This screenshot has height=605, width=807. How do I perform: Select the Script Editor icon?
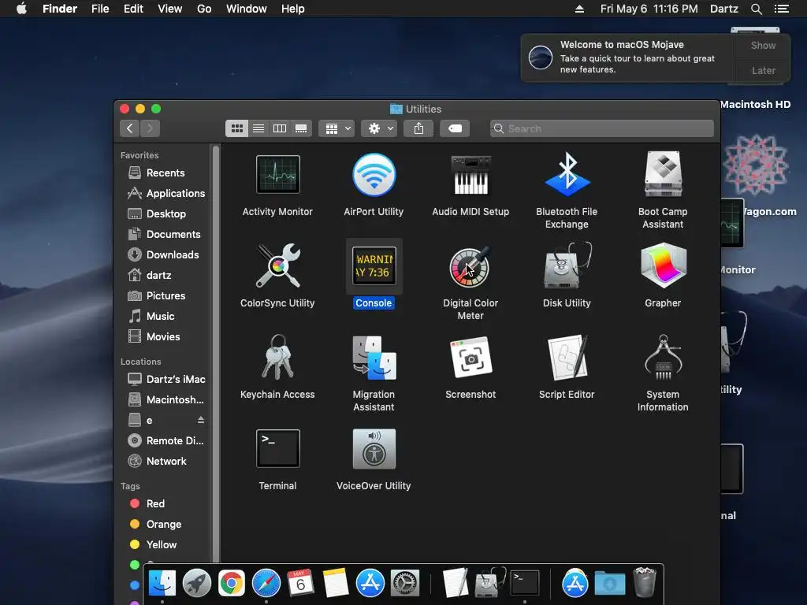point(567,357)
